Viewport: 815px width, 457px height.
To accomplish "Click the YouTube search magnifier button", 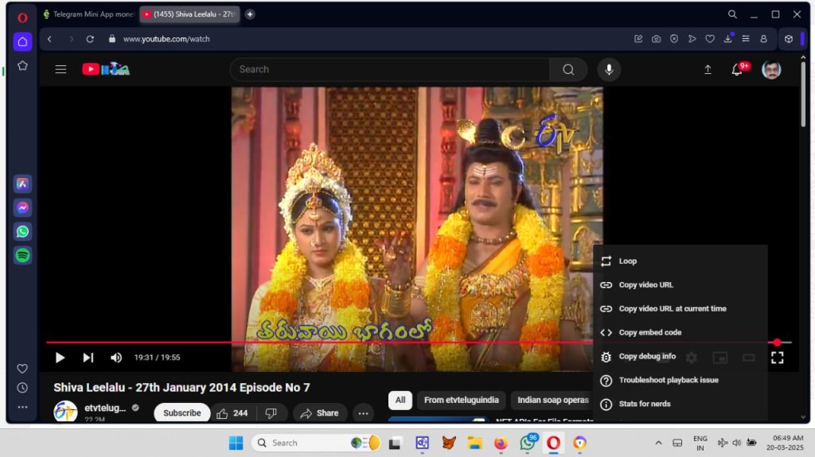I will tap(568, 70).
